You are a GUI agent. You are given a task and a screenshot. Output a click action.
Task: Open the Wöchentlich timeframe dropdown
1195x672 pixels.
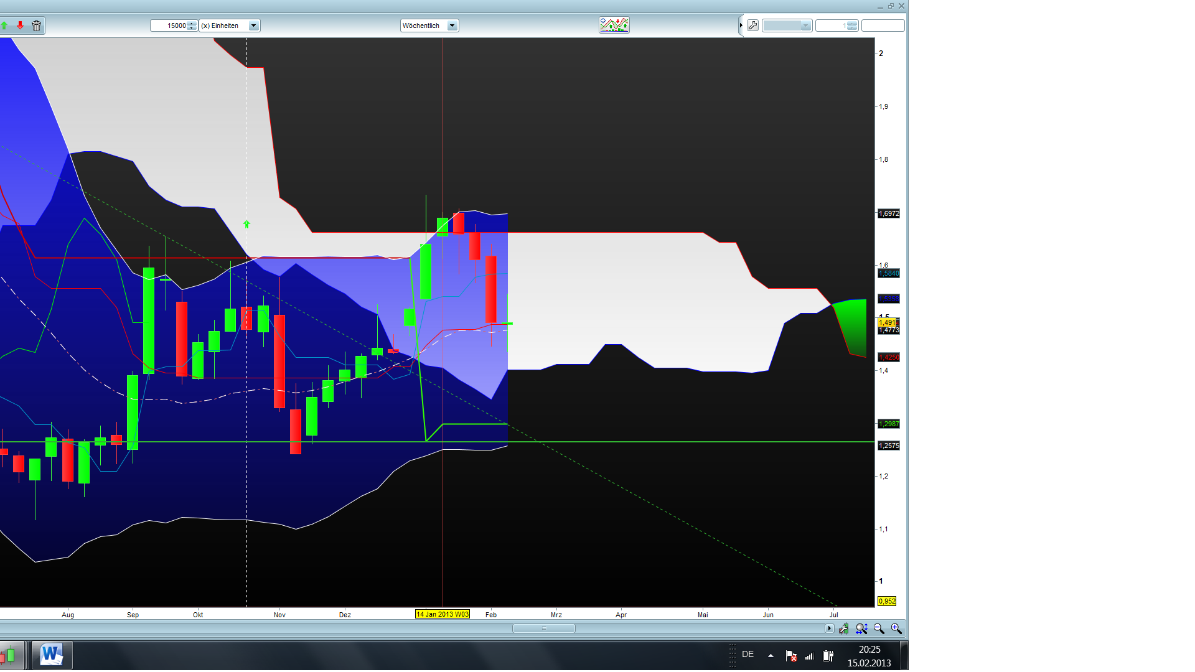pyautogui.click(x=452, y=26)
